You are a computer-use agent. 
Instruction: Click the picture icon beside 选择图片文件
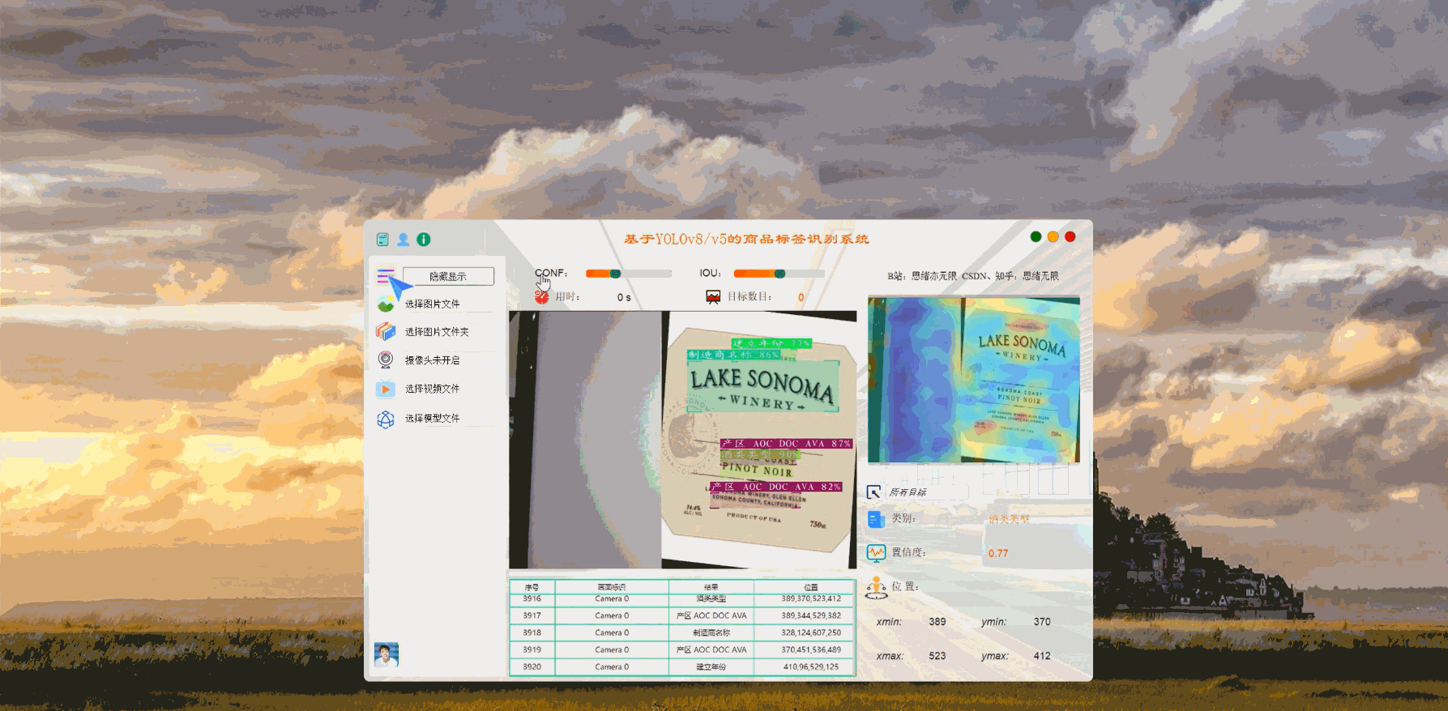[386, 304]
